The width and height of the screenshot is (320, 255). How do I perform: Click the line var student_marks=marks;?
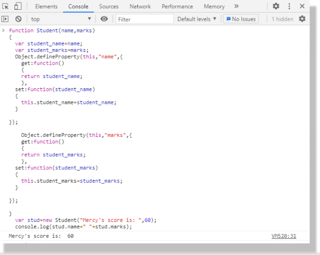52,50
